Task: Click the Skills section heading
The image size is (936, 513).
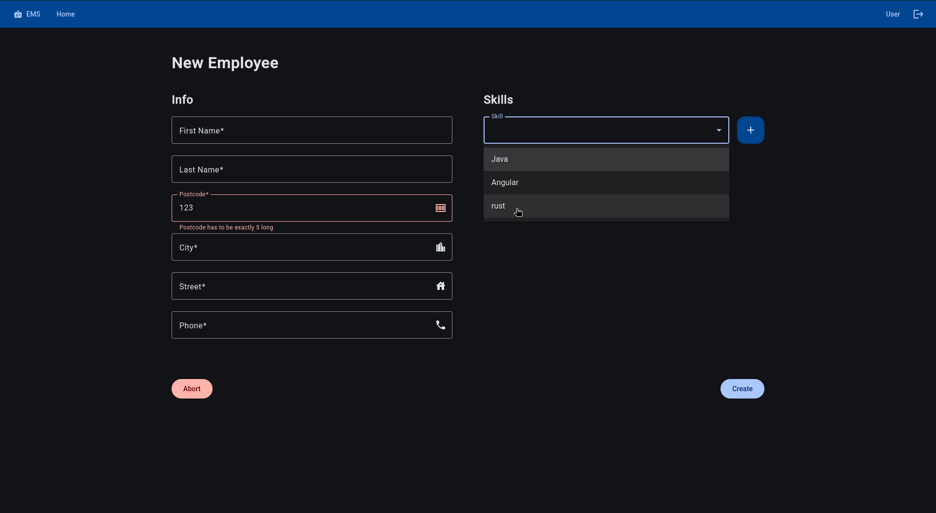Action: click(498, 99)
